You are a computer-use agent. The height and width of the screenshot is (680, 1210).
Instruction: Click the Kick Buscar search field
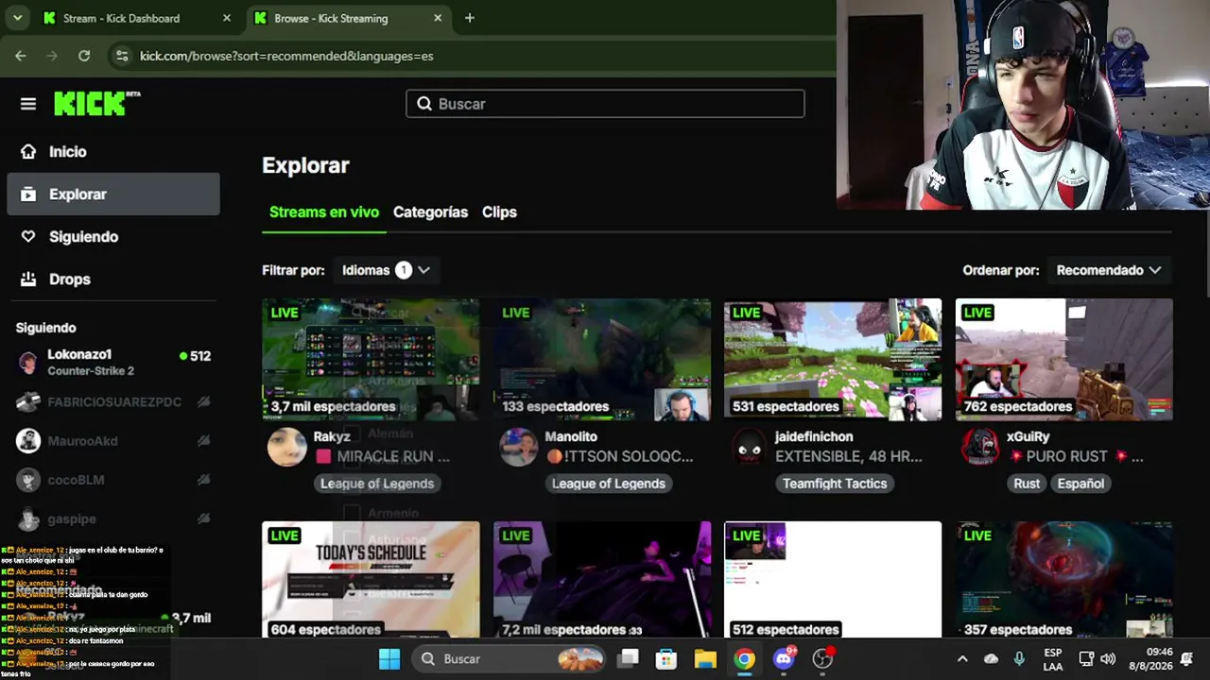(605, 104)
